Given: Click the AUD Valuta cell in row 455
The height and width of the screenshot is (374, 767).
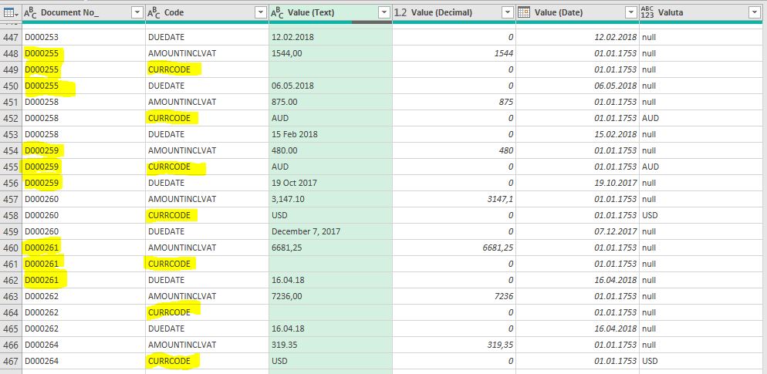Looking at the screenshot, I should (702, 167).
